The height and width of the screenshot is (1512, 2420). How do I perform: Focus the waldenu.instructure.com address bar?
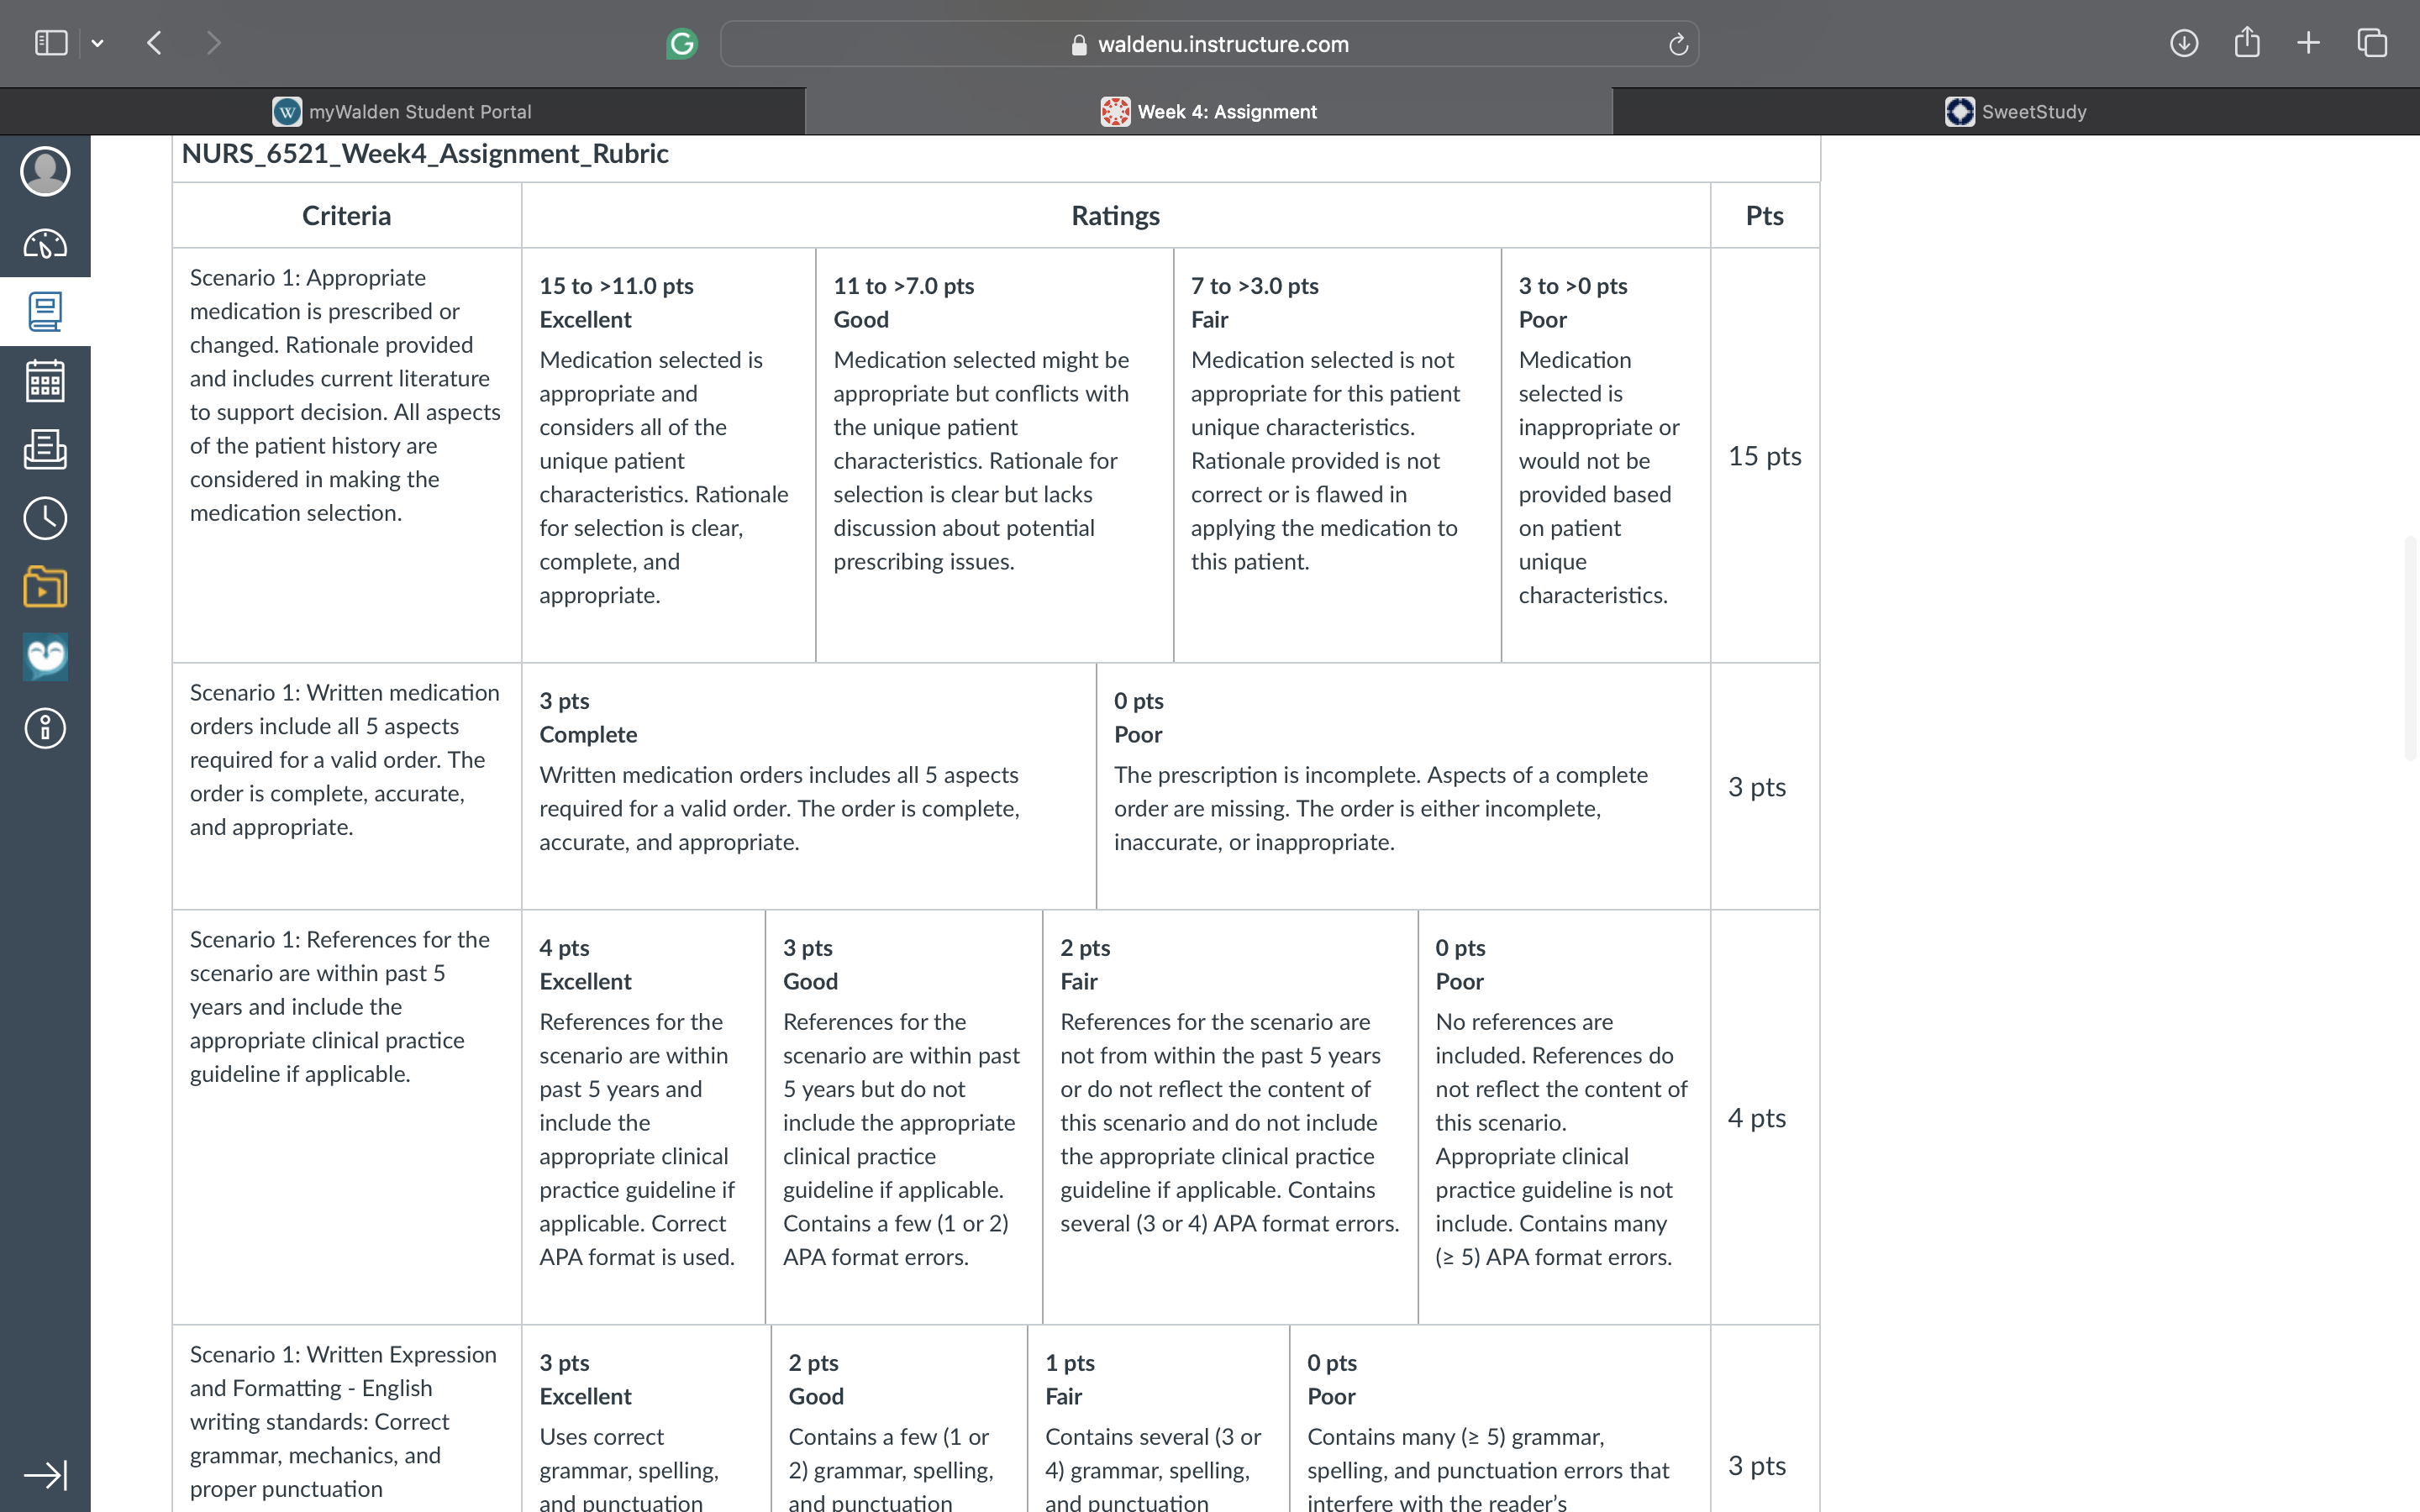[x=1210, y=44]
